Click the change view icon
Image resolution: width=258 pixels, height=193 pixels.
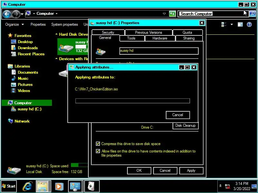point(224,24)
